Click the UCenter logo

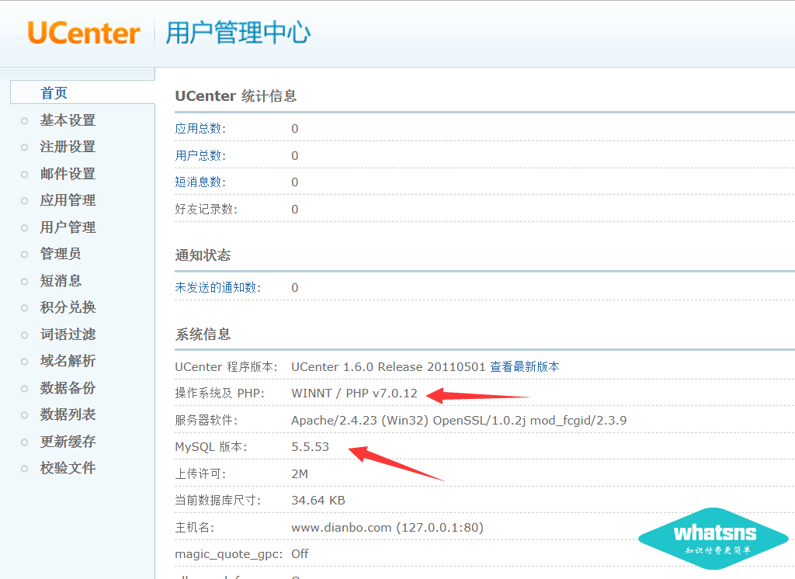point(84,33)
